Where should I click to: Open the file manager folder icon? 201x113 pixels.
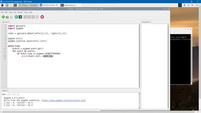coord(11,5)
